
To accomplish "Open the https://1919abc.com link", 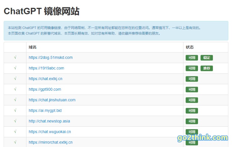I will click(46, 68).
